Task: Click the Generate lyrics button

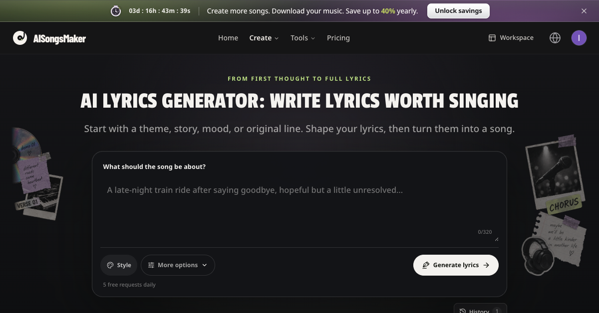Action: pos(456,265)
